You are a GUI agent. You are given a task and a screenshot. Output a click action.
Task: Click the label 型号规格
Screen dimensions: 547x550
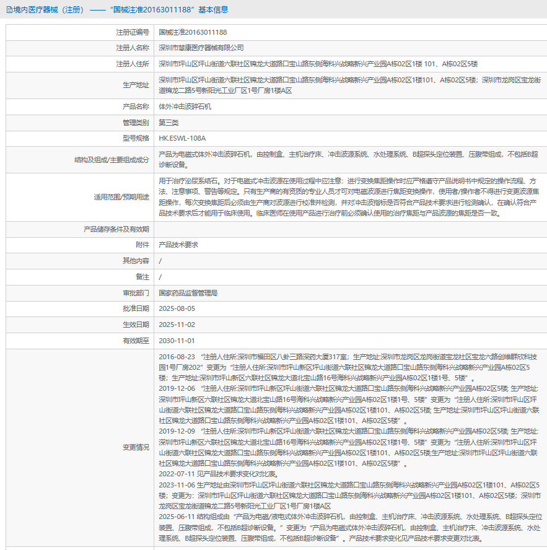point(136,139)
